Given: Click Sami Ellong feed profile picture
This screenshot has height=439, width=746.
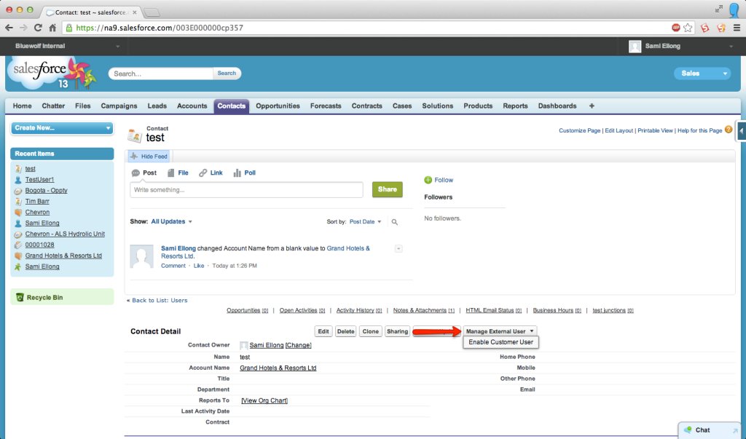Looking at the screenshot, I should (142, 257).
